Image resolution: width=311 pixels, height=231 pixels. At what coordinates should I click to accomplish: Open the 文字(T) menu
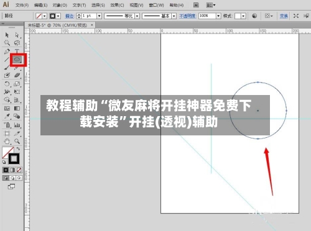pyautogui.click(x=79, y=5)
